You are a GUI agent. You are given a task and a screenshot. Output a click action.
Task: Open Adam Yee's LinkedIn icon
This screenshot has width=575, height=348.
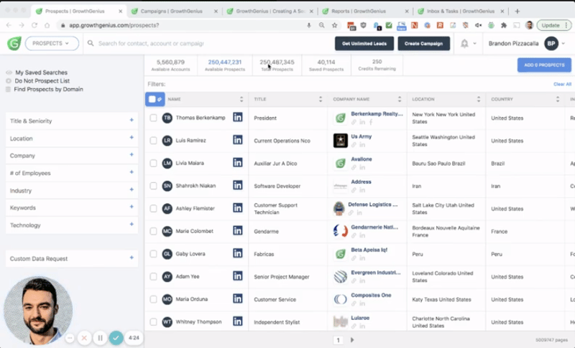tap(238, 276)
